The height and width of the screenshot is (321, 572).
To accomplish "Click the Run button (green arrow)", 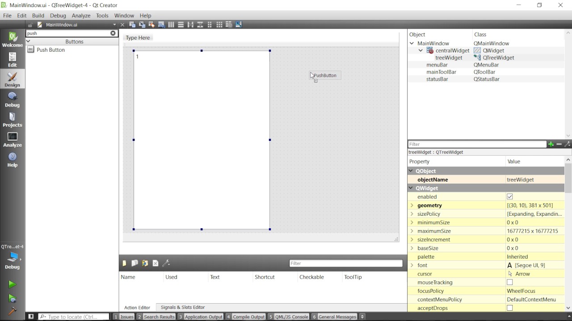I will (12, 284).
